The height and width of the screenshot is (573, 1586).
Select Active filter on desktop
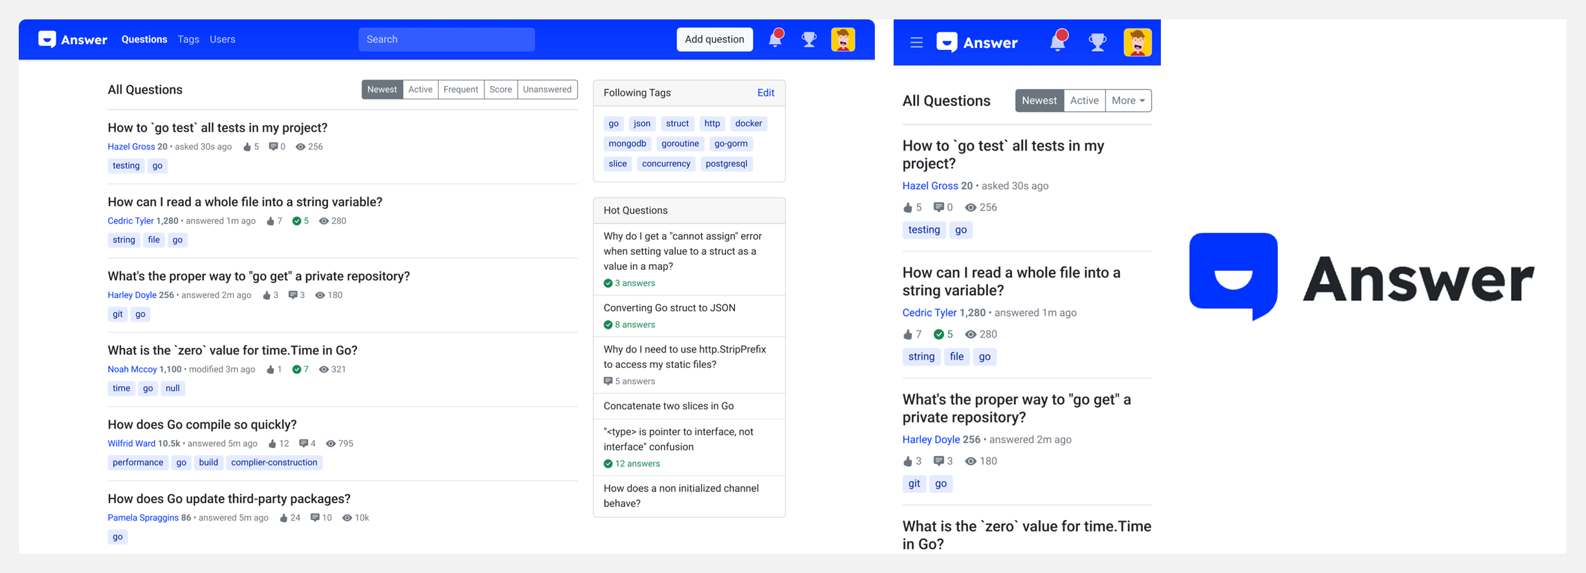click(420, 90)
